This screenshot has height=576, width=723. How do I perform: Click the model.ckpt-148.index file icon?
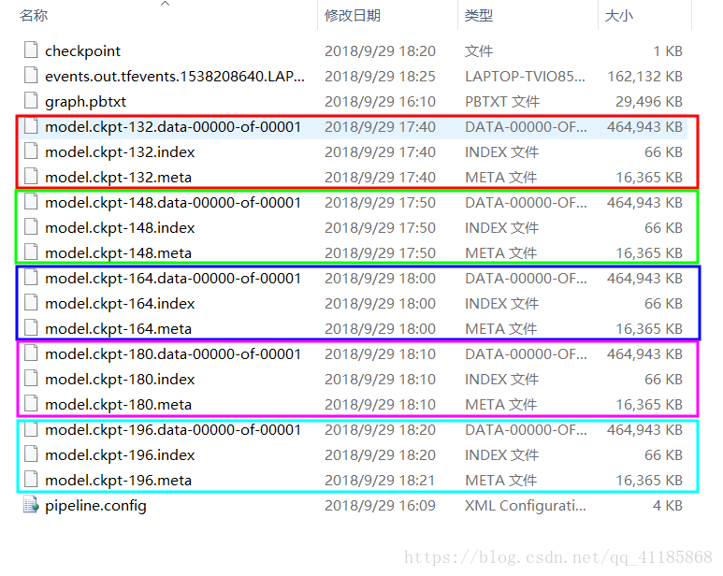click(x=31, y=226)
